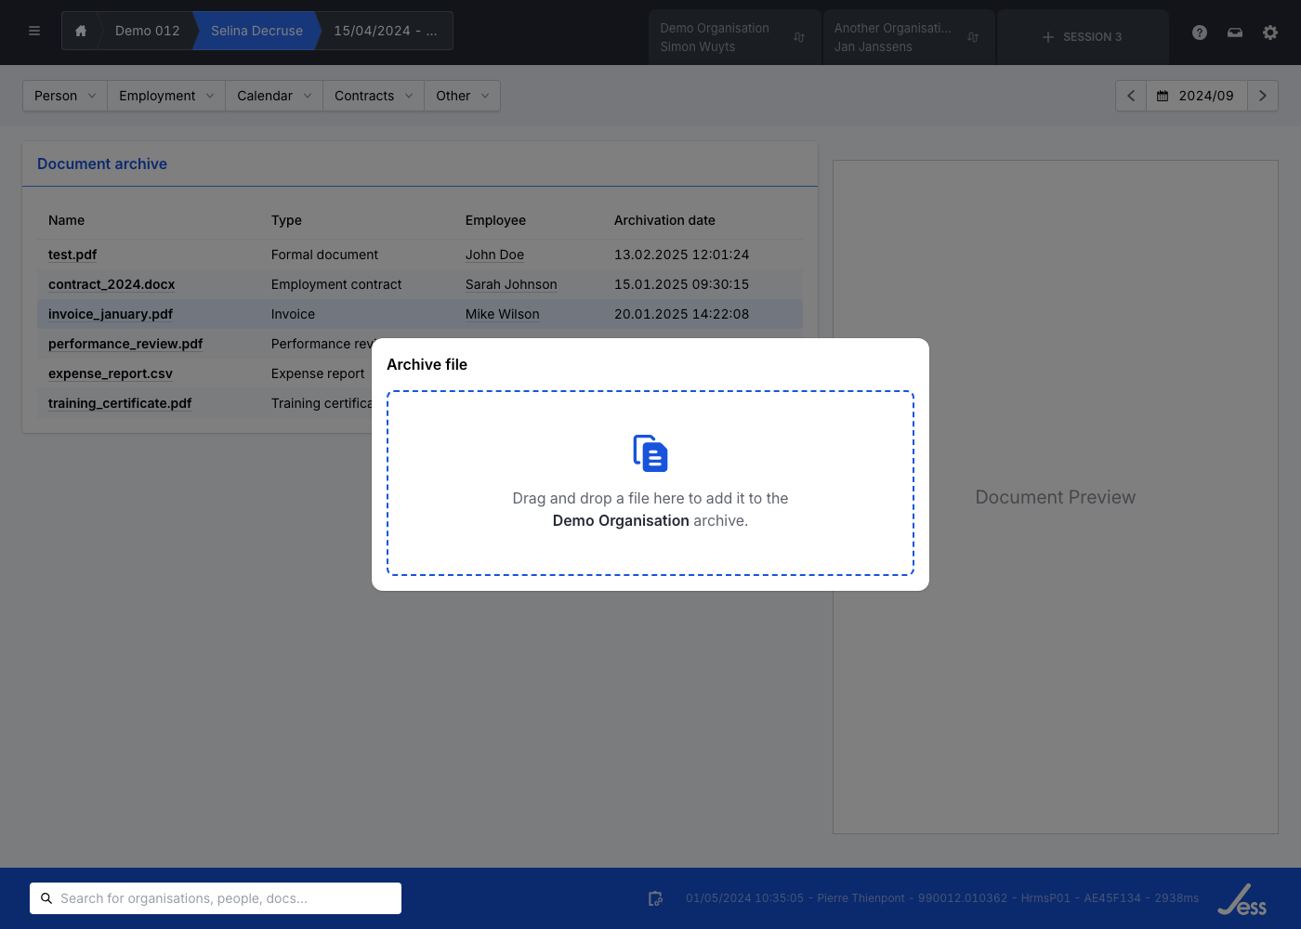
Task: Open the 2024/09 period picker
Action: [1196, 96]
